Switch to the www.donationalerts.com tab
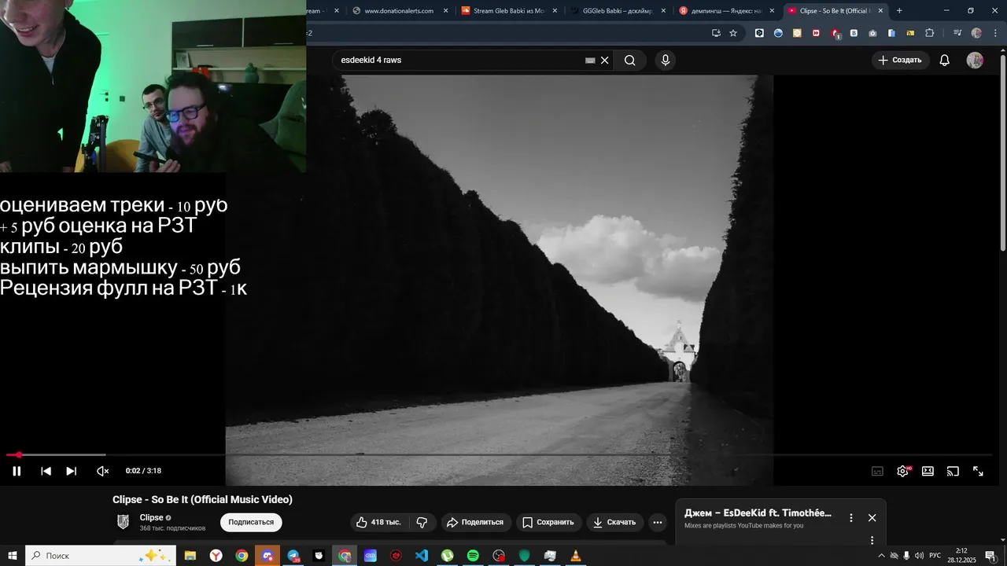1007x566 pixels. pos(400,11)
